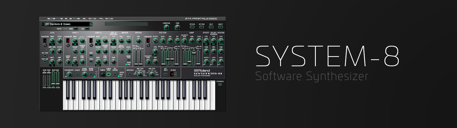Image resolution: width=457 pixels, height=128 pixels.
Task: Open the patch list arrow beside SY System-8 Saws
Action: click(43, 24)
